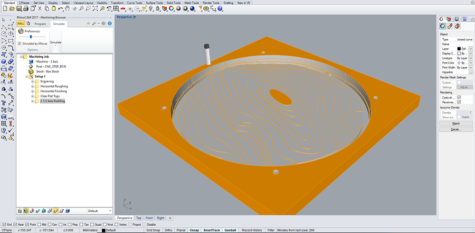Select the Text object tool in sidebar

(x=4, y=102)
